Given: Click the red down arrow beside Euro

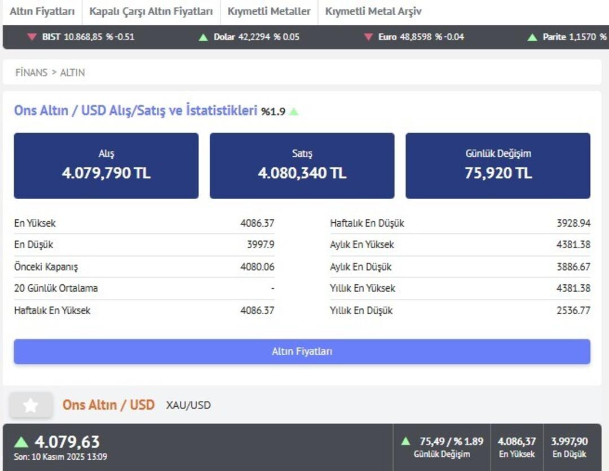Looking at the screenshot, I should 368,37.
